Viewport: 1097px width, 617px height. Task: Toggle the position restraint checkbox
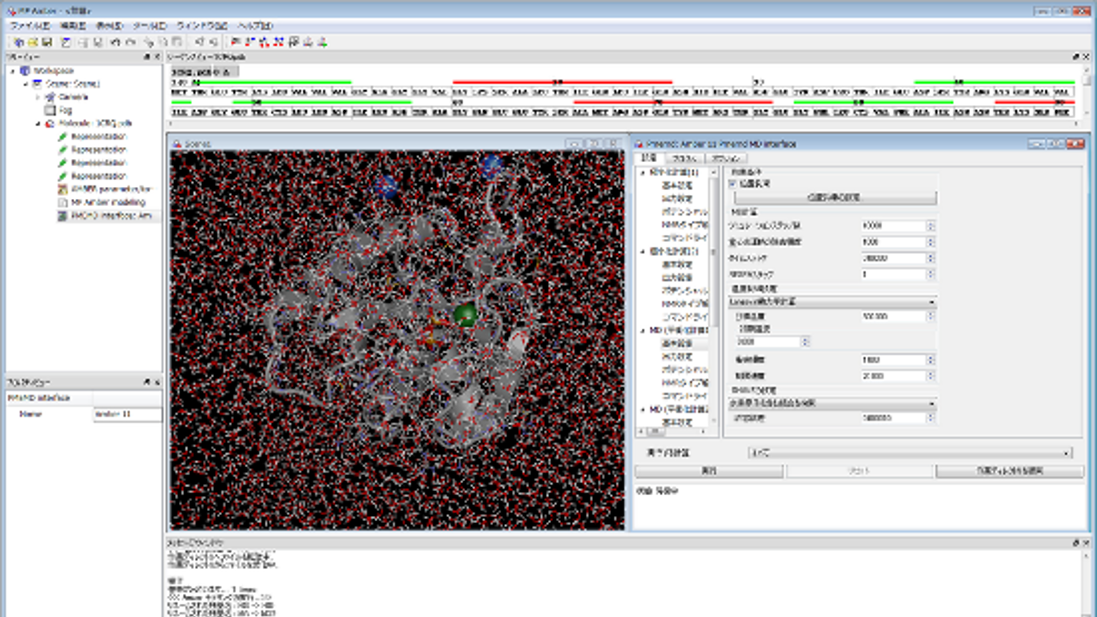coord(732,184)
